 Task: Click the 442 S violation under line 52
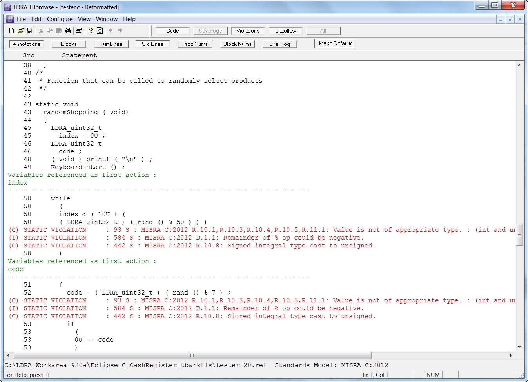point(192,316)
